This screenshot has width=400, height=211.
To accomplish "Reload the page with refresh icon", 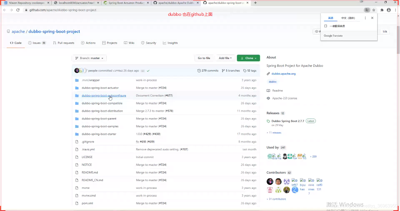I will pyautogui.click(x=18, y=10).
